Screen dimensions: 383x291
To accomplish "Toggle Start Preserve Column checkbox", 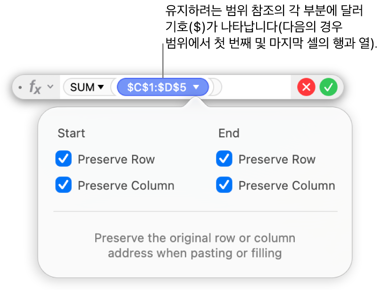I will (64, 185).
